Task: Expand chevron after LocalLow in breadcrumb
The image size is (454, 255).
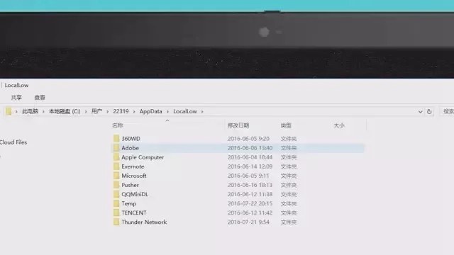Action: click(202, 112)
